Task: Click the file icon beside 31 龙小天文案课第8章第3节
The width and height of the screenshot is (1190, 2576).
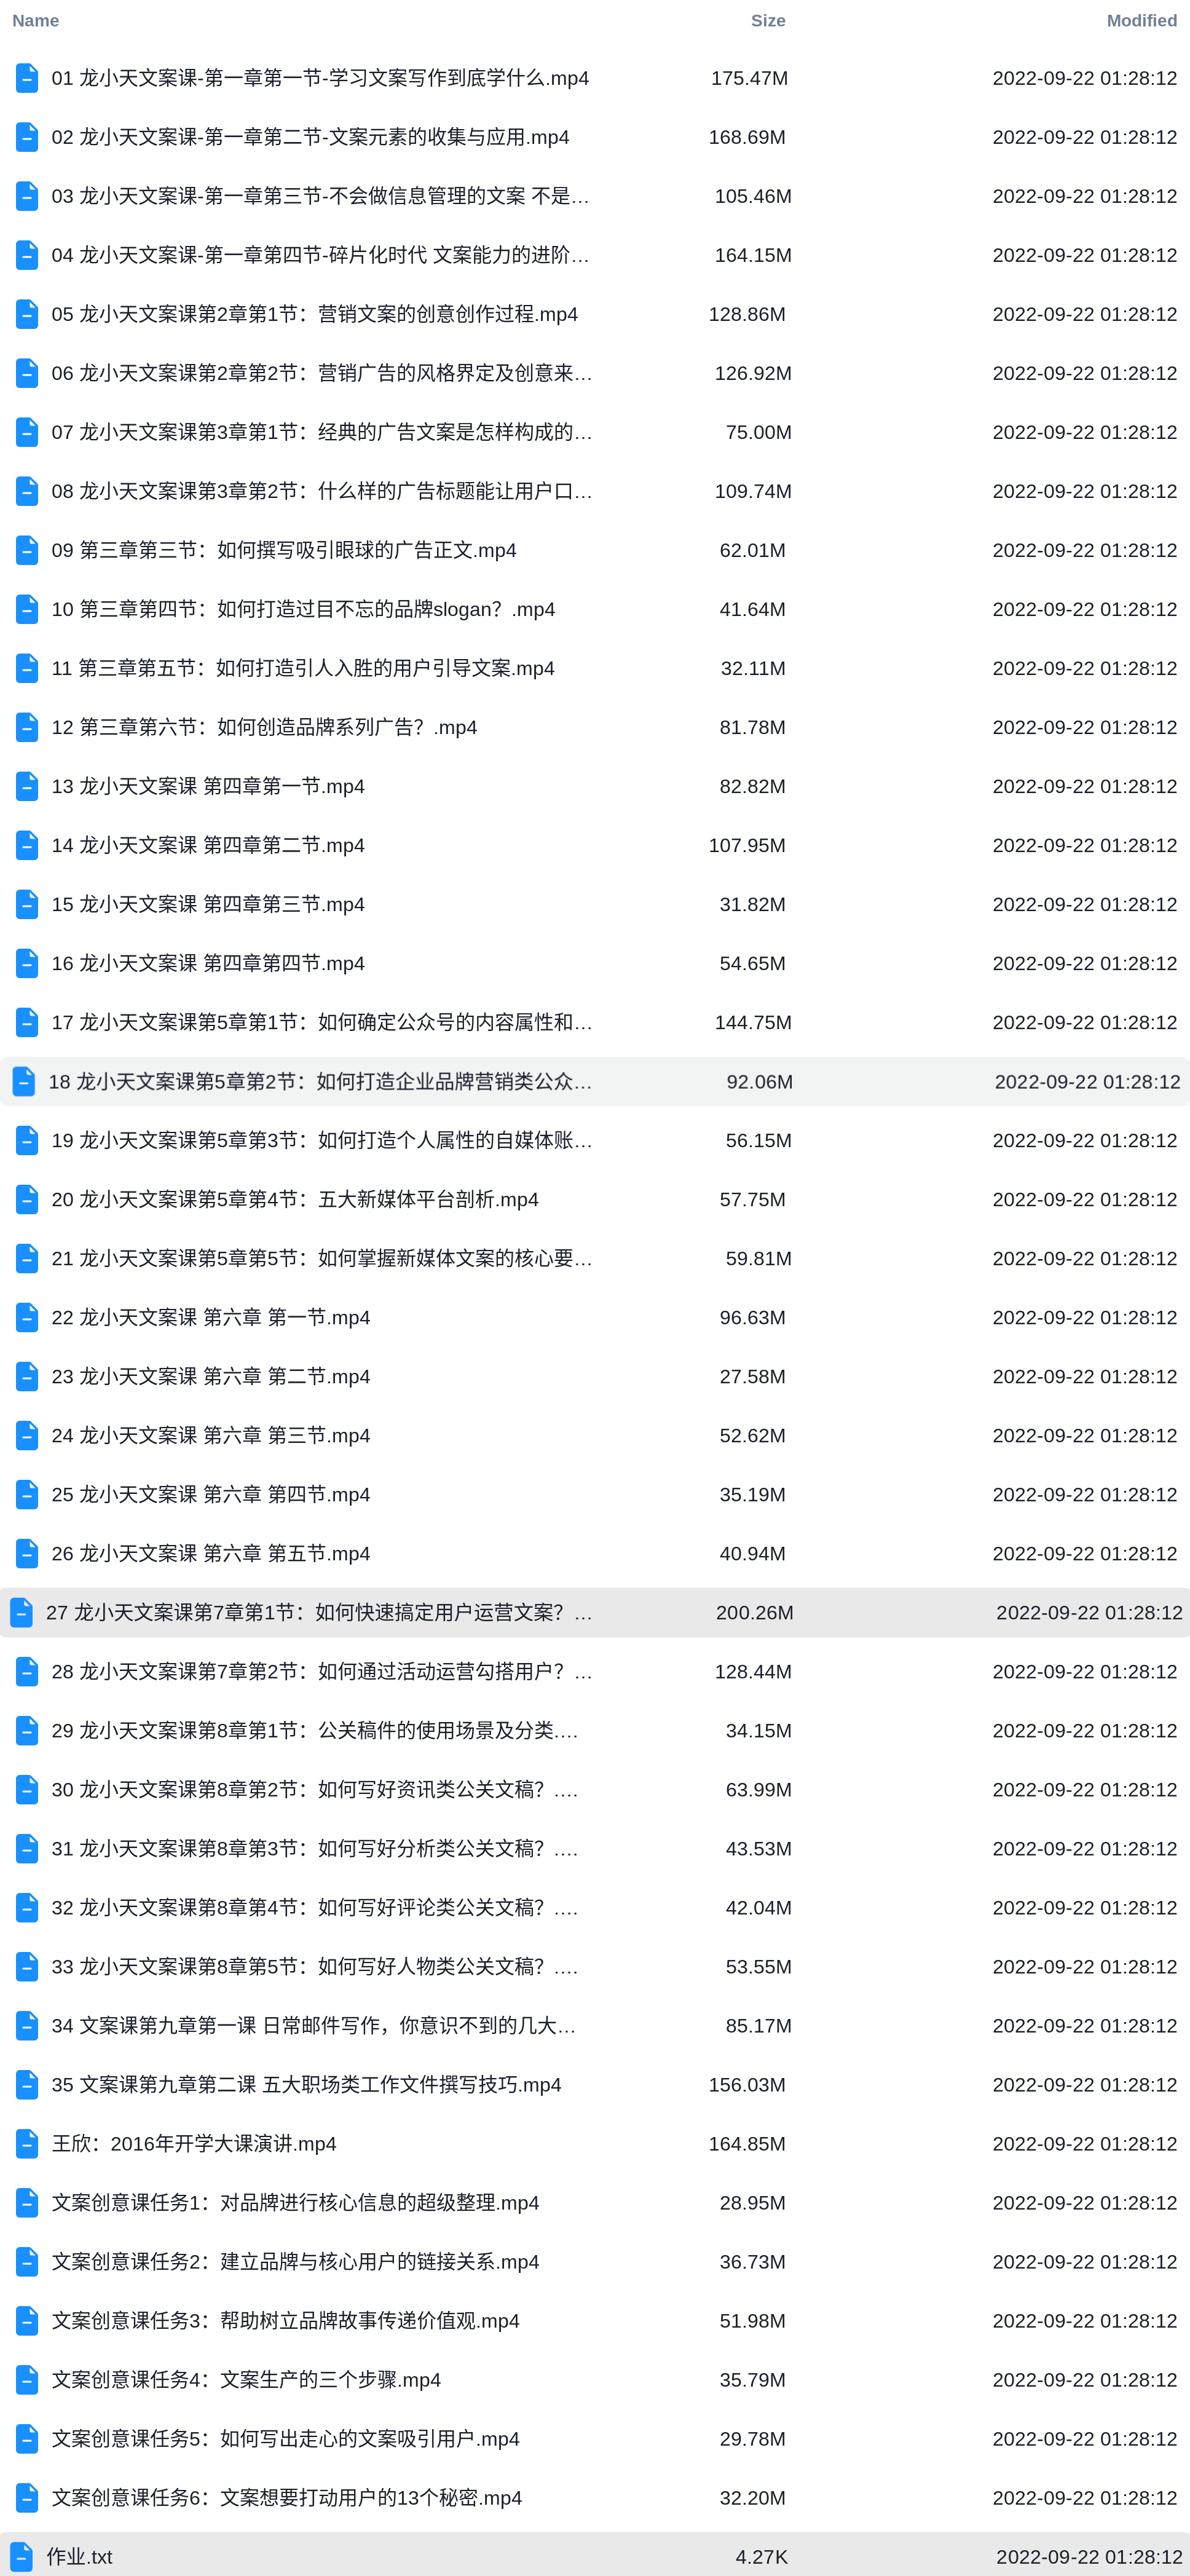Action: point(27,1848)
